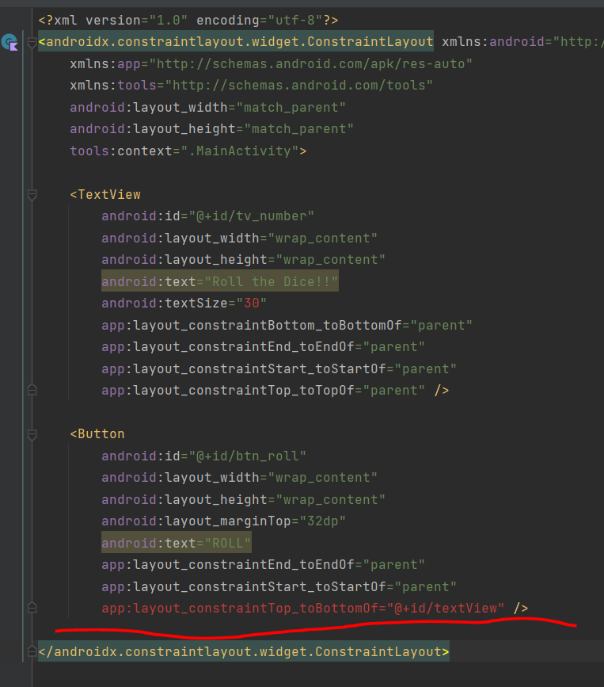Click the Button layout_constraintEnd_toEndOf line
This screenshot has width=604, height=687.
pos(263,565)
